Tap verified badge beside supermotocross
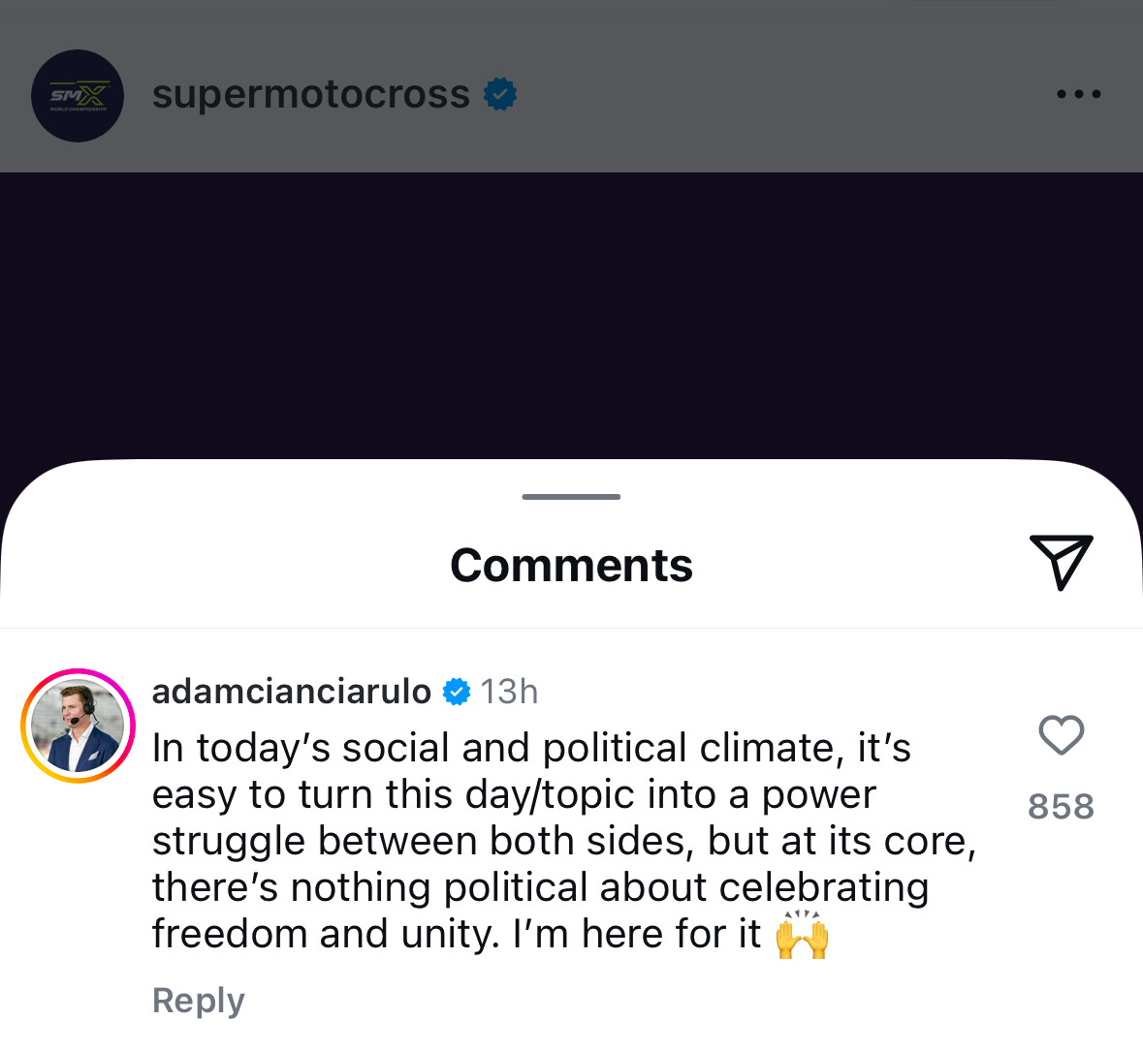 (x=500, y=94)
